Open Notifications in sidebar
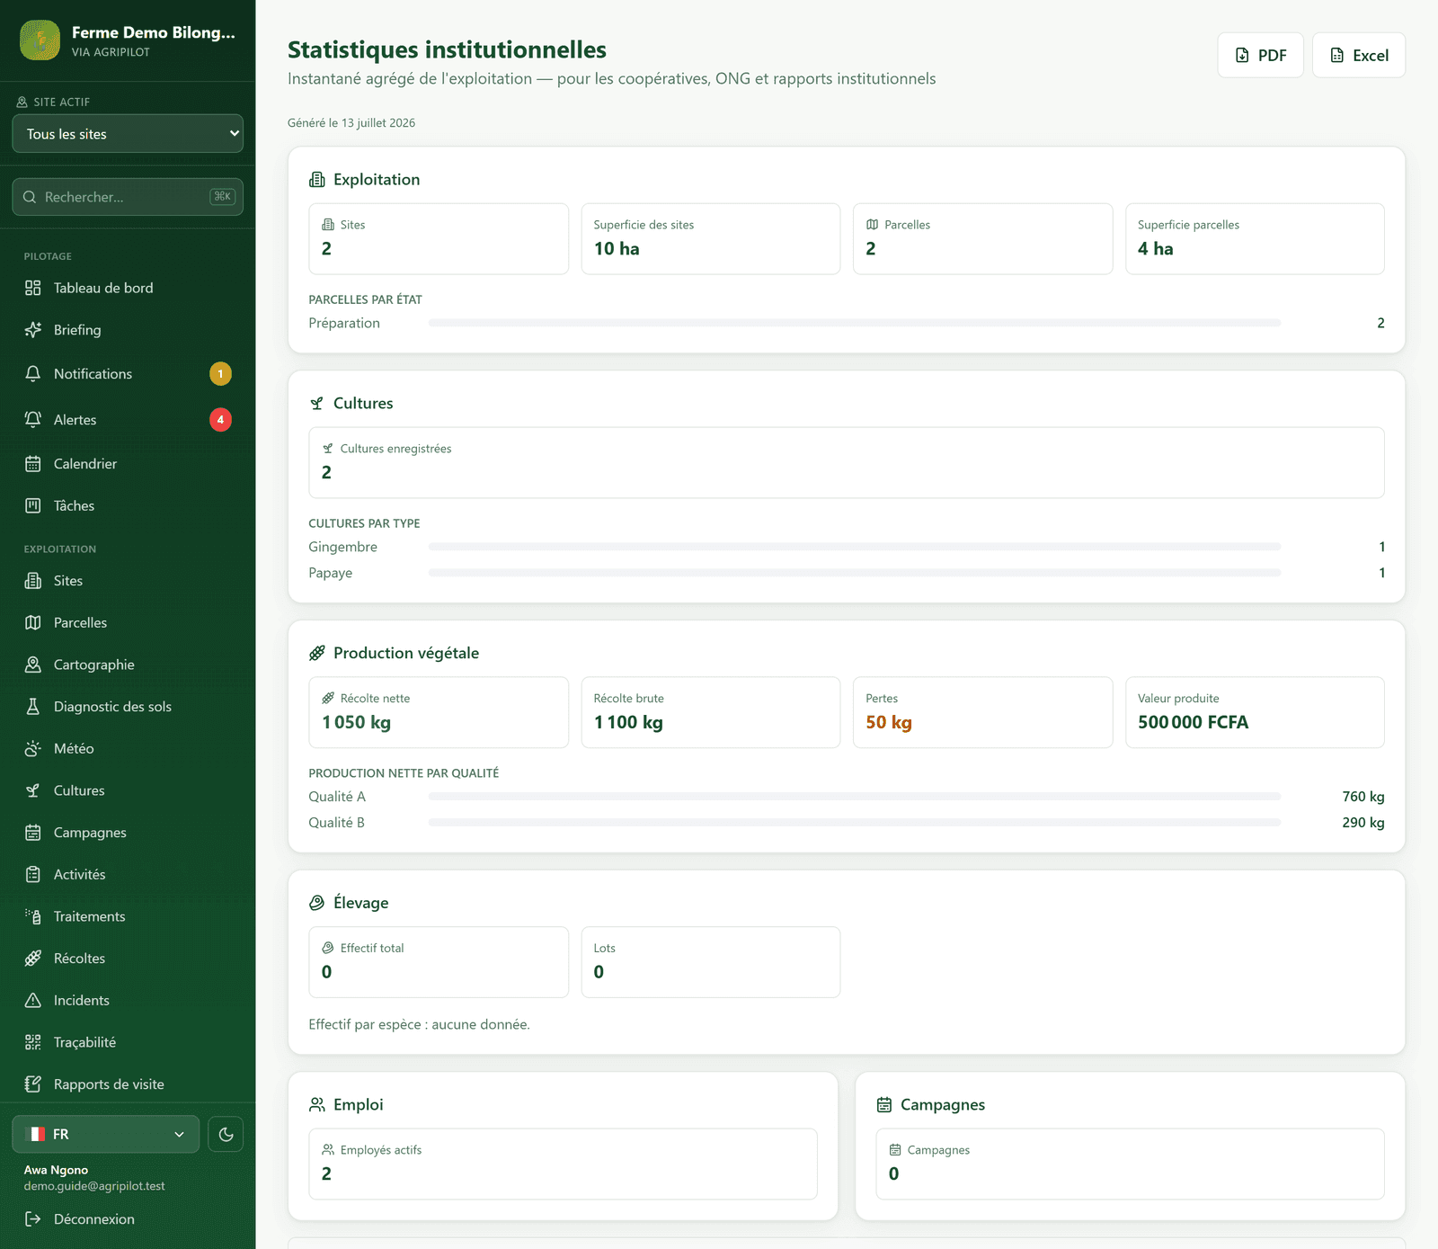This screenshot has height=1249, width=1438. click(128, 373)
